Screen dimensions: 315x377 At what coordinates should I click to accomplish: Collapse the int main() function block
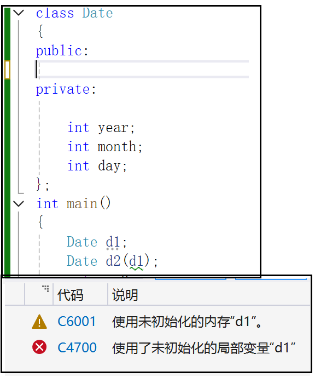tap(19, 204)
